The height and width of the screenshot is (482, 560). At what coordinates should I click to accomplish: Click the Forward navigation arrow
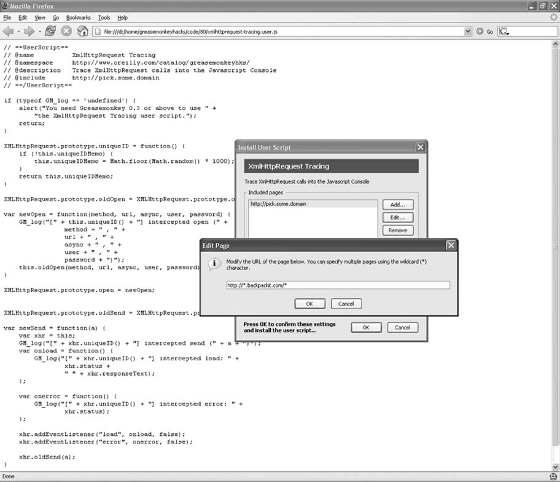[28, 31]
